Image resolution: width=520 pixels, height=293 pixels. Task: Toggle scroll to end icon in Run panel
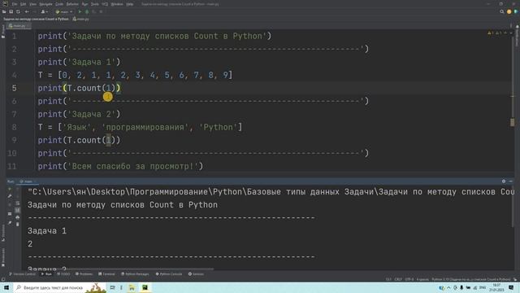point(18,210)
